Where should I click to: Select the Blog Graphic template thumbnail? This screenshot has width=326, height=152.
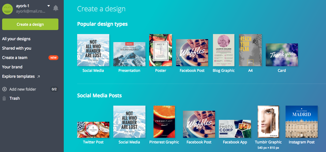[x=223, y=50]
